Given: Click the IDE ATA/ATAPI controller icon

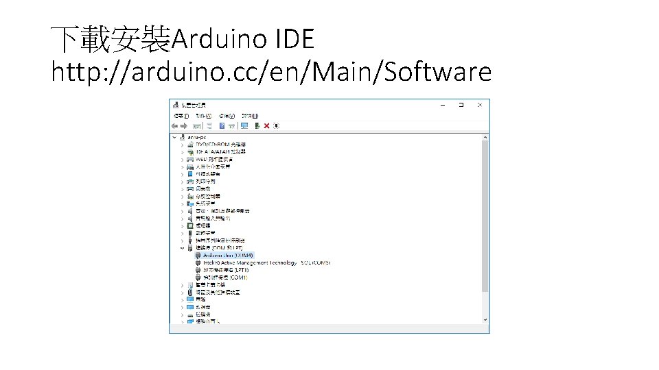Looking at the screenshot, I should pos(190,152).
